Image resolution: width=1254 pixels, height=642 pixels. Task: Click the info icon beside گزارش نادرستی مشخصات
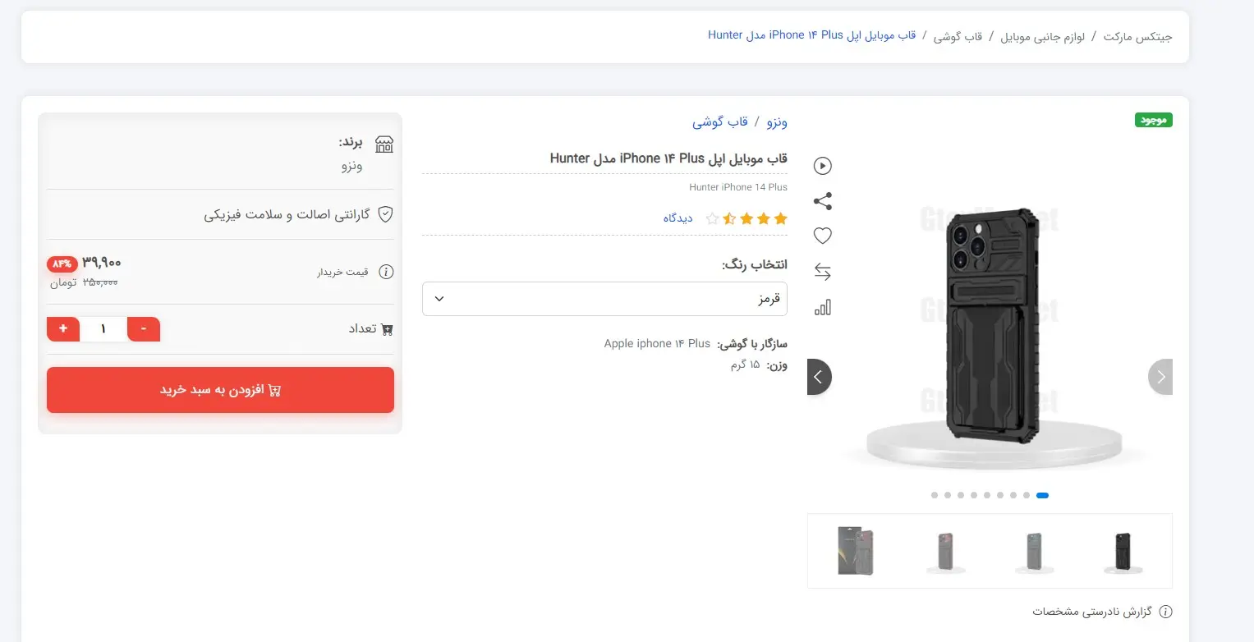[x=1164, y=612]
